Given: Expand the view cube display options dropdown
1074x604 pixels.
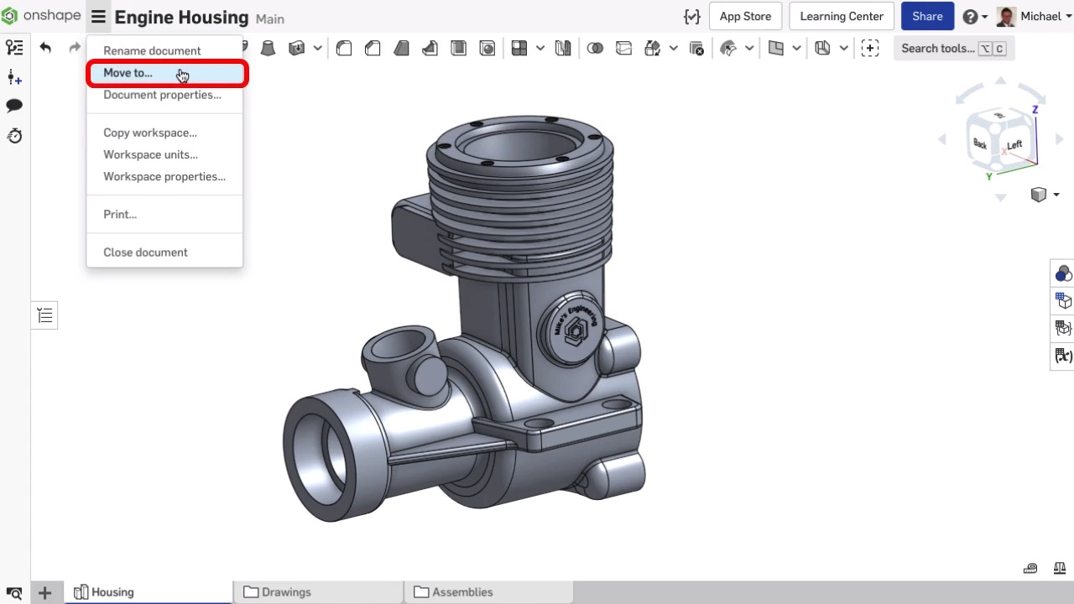Looking at the screenshot, I should click(x=1045, y=195).
